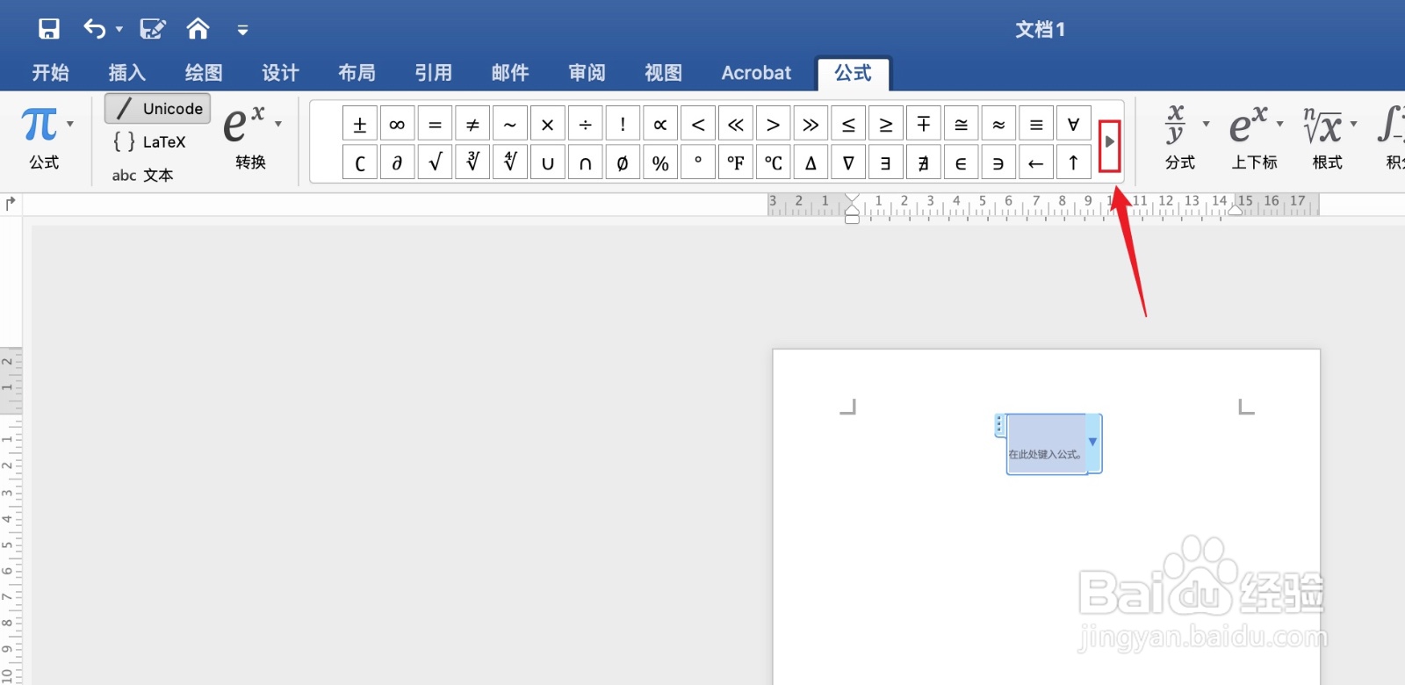
Task: Insert the partial differential symbol
Action: point(397,162)
